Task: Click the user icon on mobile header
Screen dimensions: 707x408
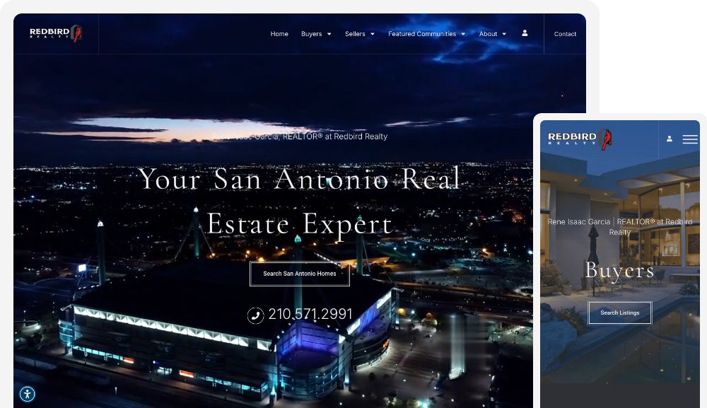Action: coord(670,139)
